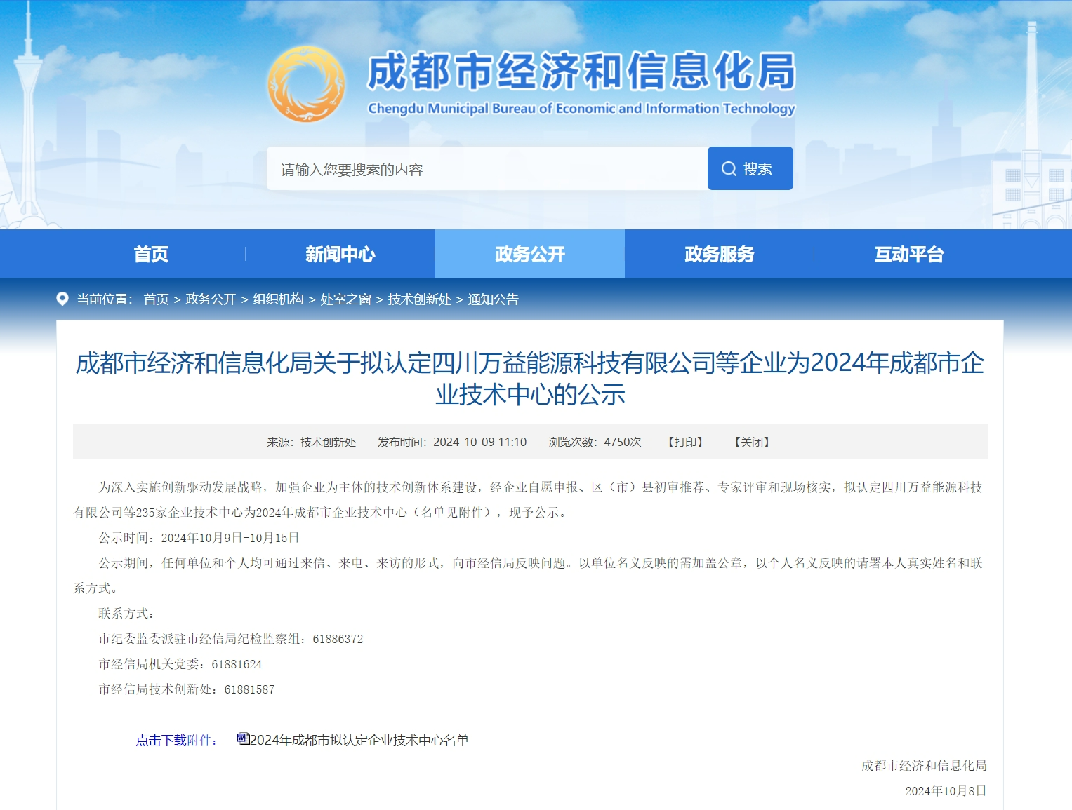Click the 【关闭】 close page link

pyautogui.click(x=752, y=443)
